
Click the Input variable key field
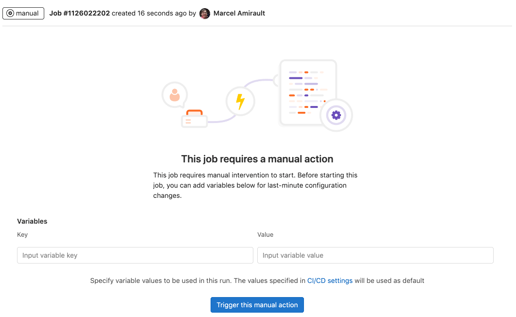(x=135, y=255)
